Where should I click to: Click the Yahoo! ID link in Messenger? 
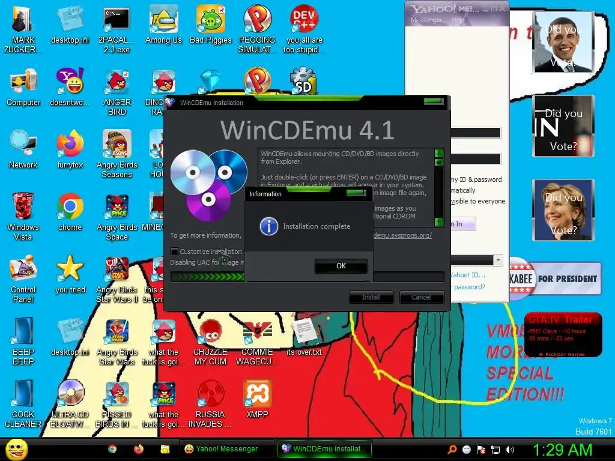(467, 275)
